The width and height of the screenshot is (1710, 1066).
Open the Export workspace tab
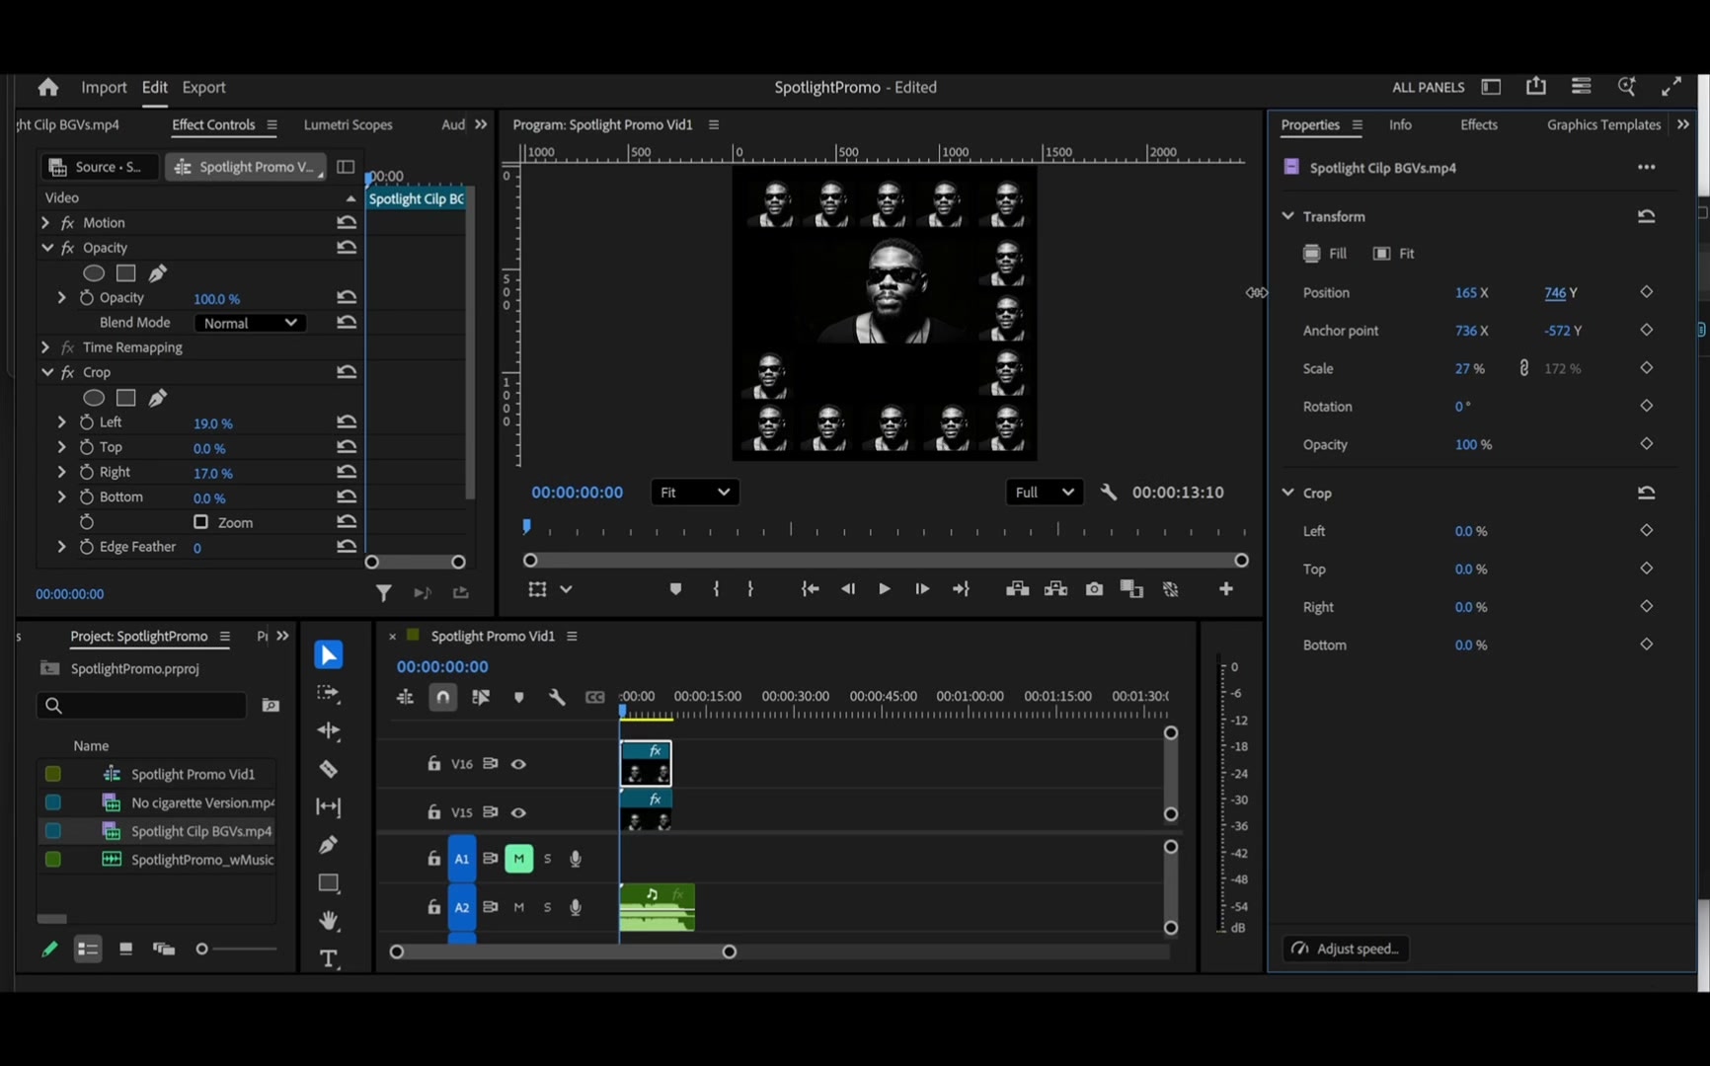coord(203,87)
